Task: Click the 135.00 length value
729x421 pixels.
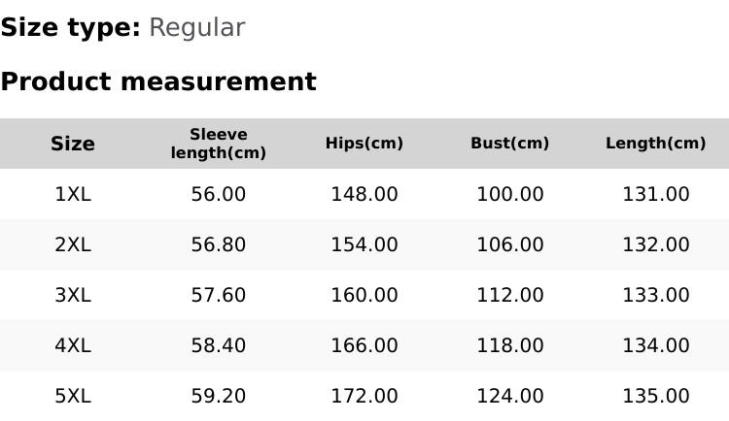Action: [x=656, y=396]
